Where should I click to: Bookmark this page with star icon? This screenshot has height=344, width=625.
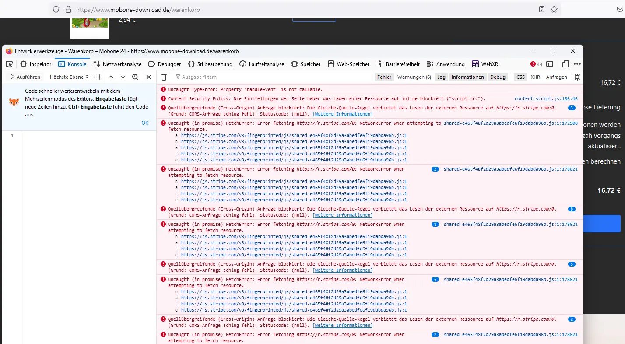(x=554, y=9)
